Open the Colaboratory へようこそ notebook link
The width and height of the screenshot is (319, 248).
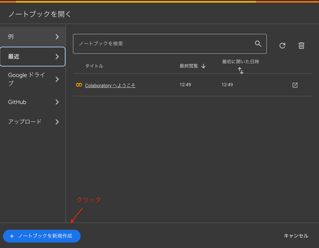[110, 85]
